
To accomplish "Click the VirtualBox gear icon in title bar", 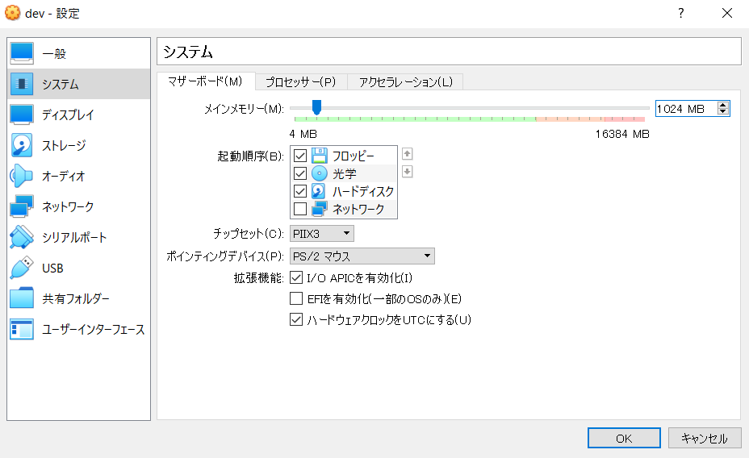I will pyautogui.click(x=12, y=12).
